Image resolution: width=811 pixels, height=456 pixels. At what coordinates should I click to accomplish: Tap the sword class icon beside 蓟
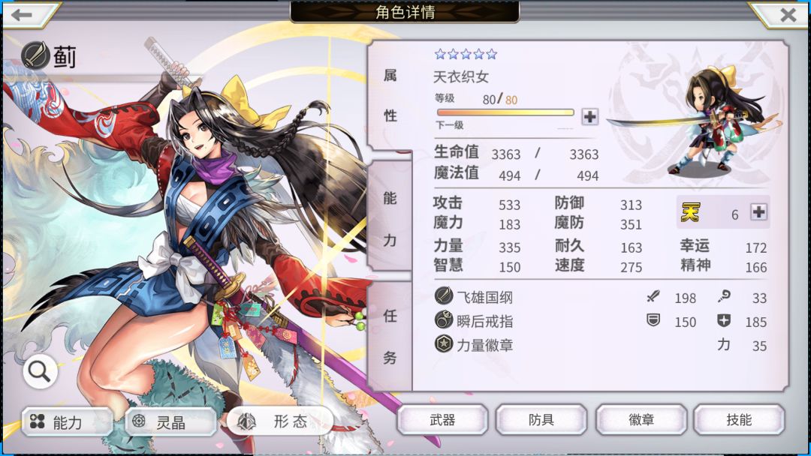coord(35,55)
